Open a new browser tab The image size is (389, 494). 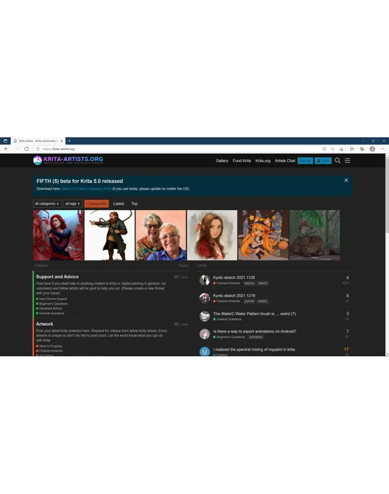pos(70,141)
